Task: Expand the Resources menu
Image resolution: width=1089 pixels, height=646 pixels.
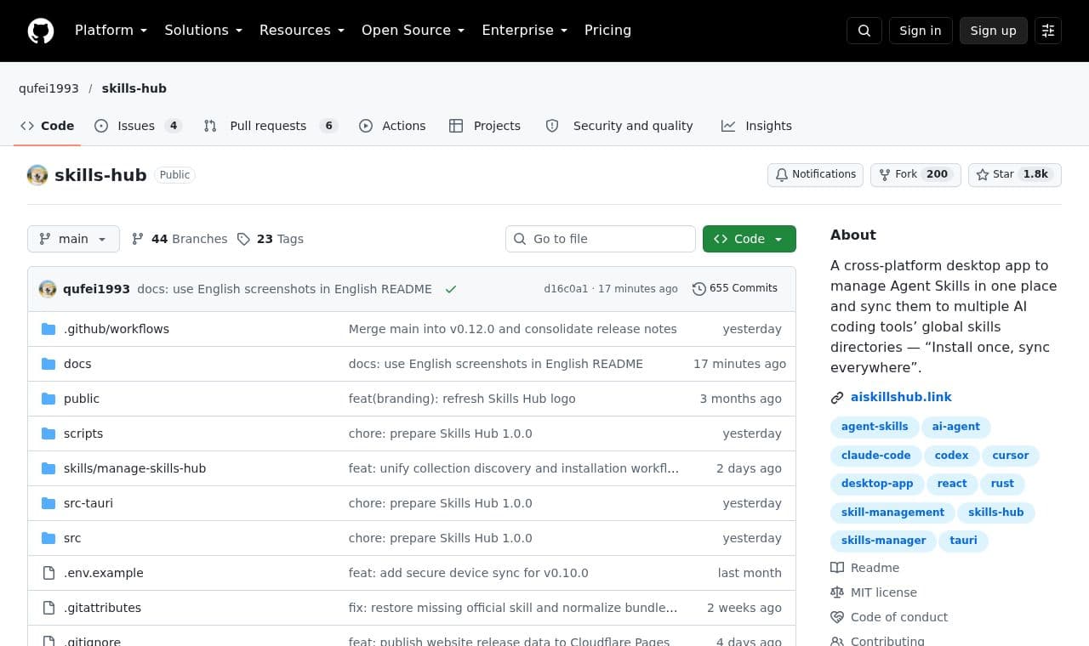Action: (x=302, y=31)
